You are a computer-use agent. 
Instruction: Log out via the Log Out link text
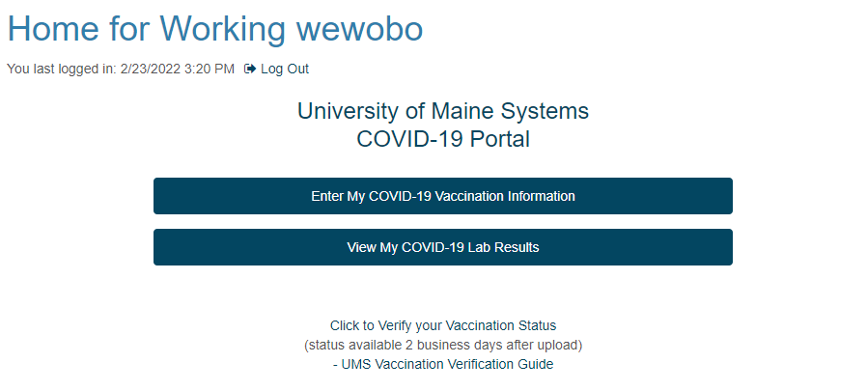click(285, 70)
